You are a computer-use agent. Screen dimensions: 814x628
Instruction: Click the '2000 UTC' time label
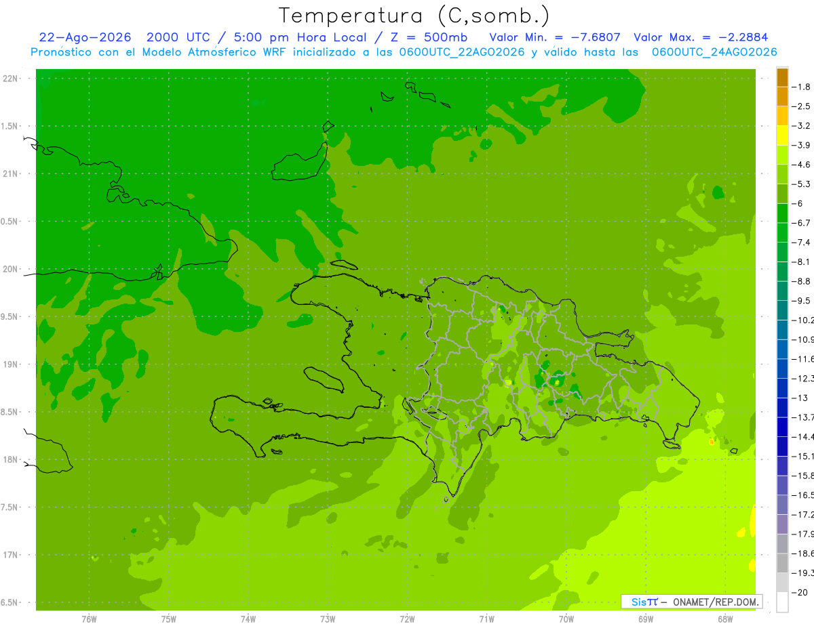[x=178, y=37]
